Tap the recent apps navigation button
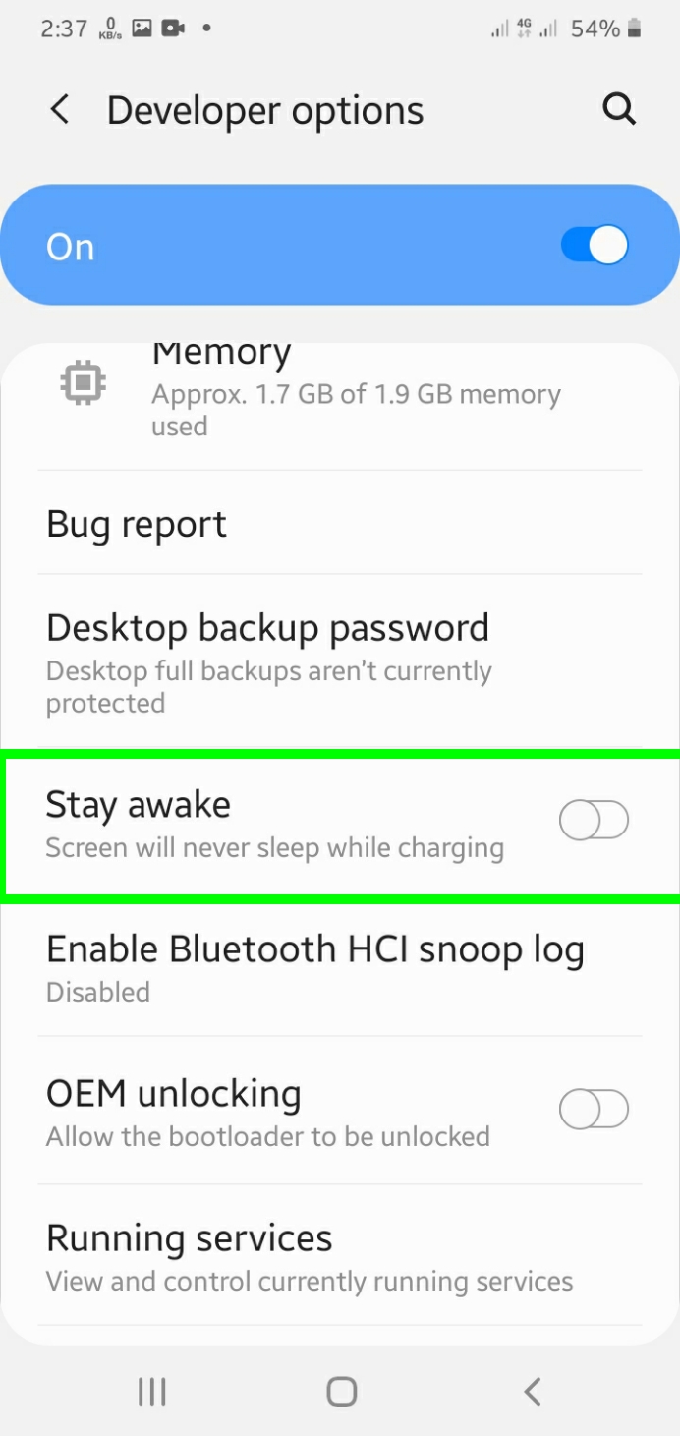The width and height of the screenshot is (680, 1436). tap(151, 1391)
